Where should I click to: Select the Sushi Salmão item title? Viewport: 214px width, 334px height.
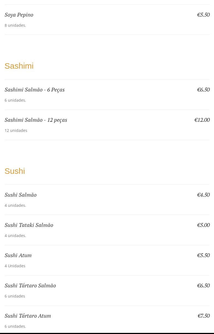tap(20, 195)
